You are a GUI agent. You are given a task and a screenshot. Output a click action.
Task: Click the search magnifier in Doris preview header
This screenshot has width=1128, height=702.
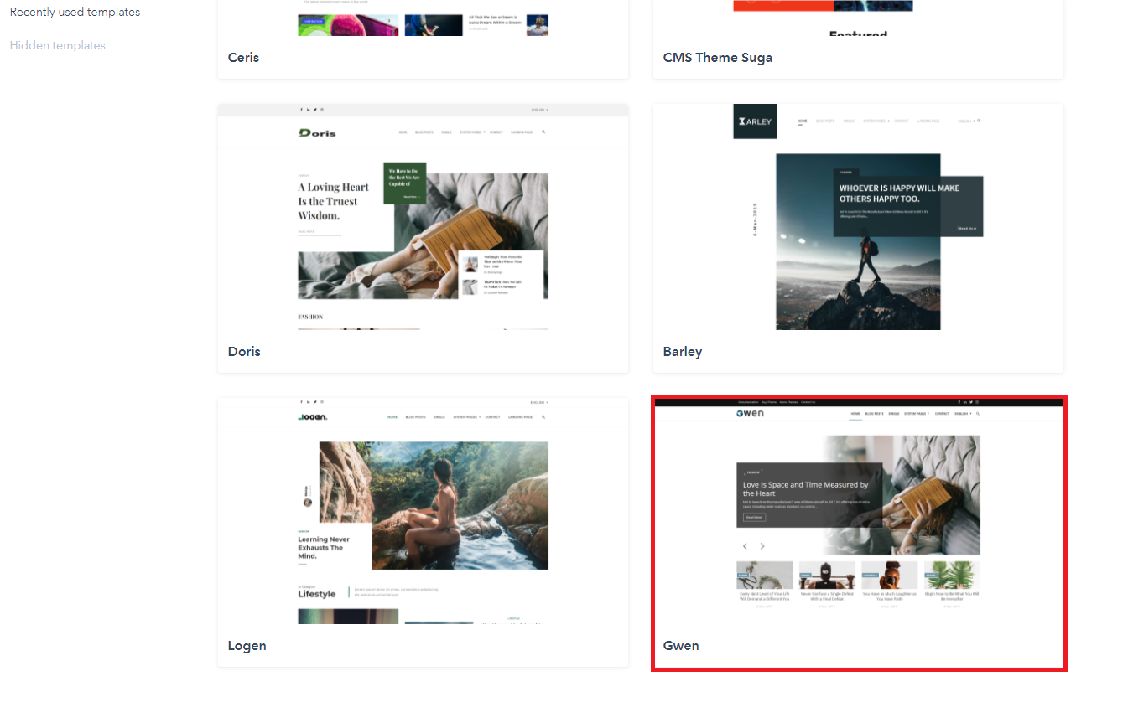pos(543,132)
